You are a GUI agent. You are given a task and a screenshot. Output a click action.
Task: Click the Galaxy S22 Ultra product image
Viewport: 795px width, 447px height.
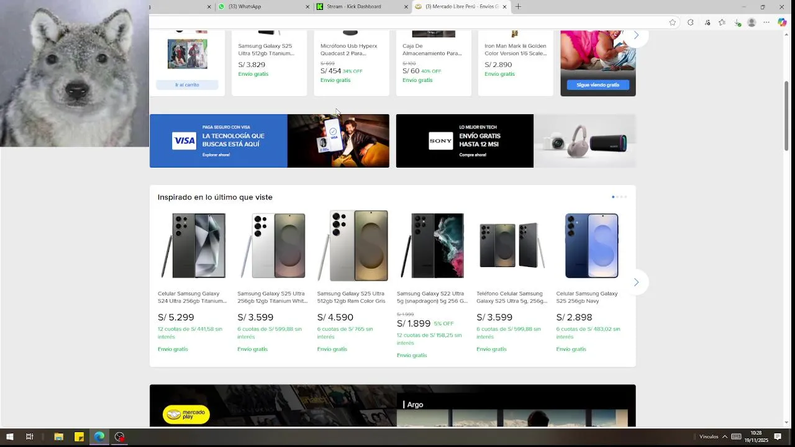pos(432,246)
